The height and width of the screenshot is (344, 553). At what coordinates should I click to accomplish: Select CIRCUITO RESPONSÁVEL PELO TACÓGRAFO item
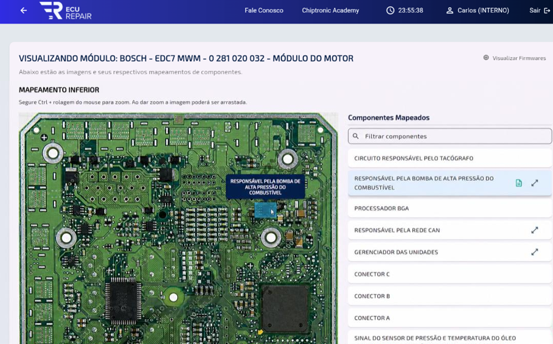tap(450, 158)
